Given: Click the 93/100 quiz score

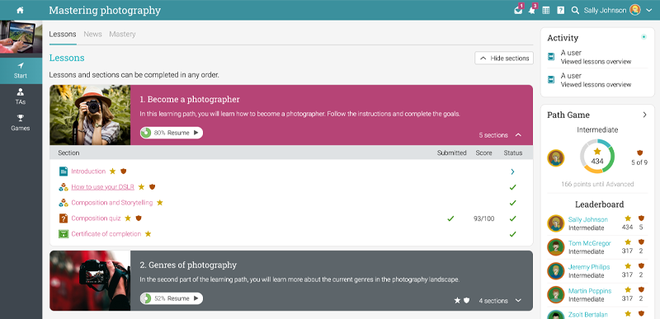Looking at the screenshot, I should tap(483, 218).
